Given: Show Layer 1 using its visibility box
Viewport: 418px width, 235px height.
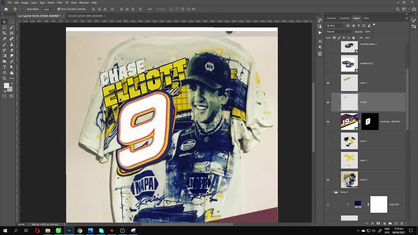Looking at the screenshot, I should click(x=328, y=141).
